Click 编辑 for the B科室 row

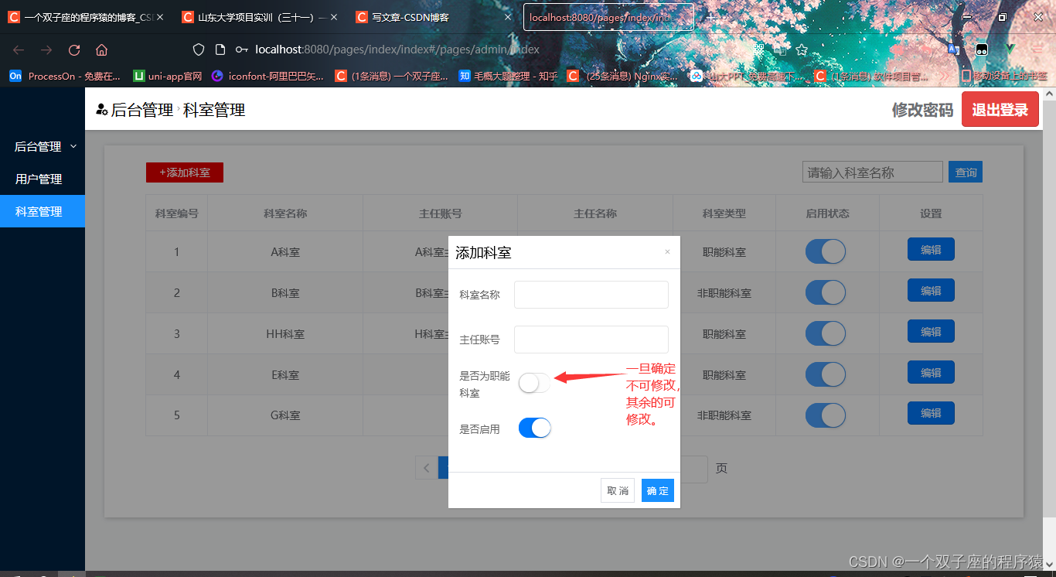tap(931, 291)
